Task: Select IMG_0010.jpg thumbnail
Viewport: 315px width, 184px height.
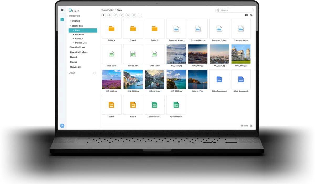Action: click(133, 79)
